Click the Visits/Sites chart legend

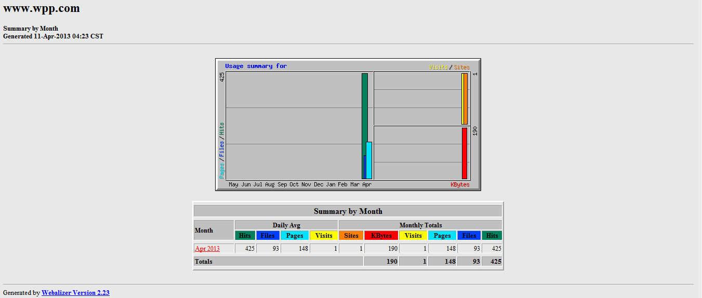coord(449,67)
